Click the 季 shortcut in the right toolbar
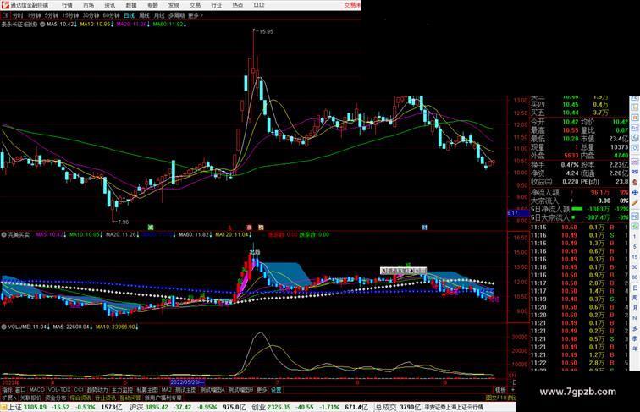 click(x=635, y=338)
